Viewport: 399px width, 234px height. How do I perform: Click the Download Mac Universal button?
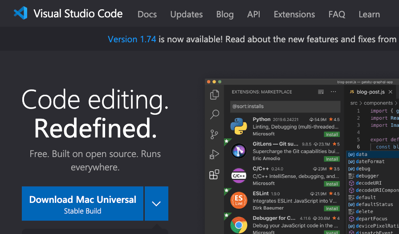[82, 204]
